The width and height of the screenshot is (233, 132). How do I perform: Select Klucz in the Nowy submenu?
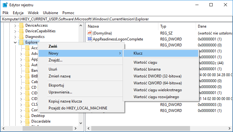(x=161, y=53)
